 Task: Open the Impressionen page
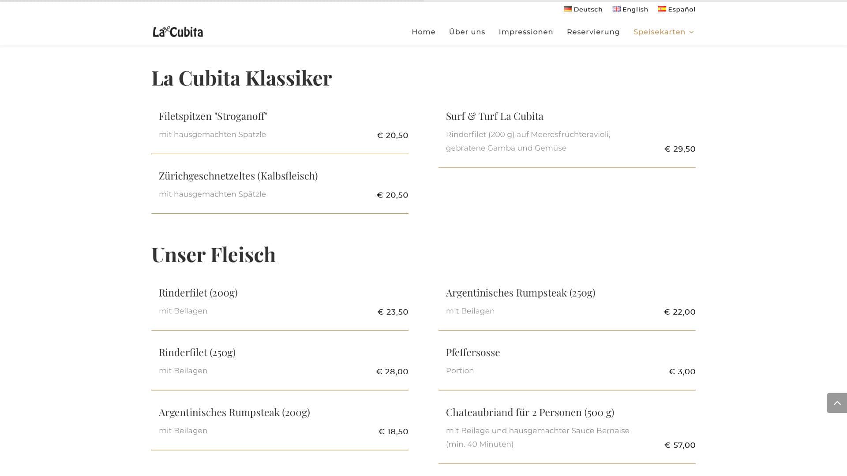tap(526, 32)
